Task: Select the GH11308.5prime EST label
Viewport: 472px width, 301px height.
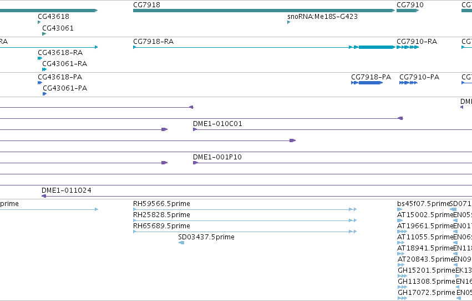Action: [427, 282]
